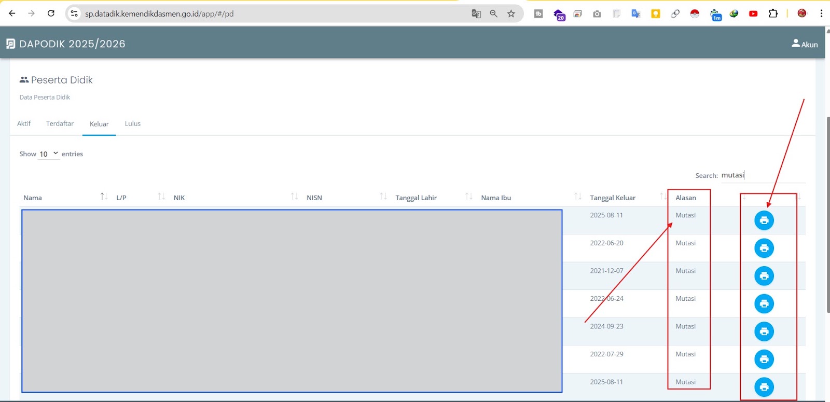Open the Chrome three-dot menu
830x402 pixels.
click(x=821, y=13)
